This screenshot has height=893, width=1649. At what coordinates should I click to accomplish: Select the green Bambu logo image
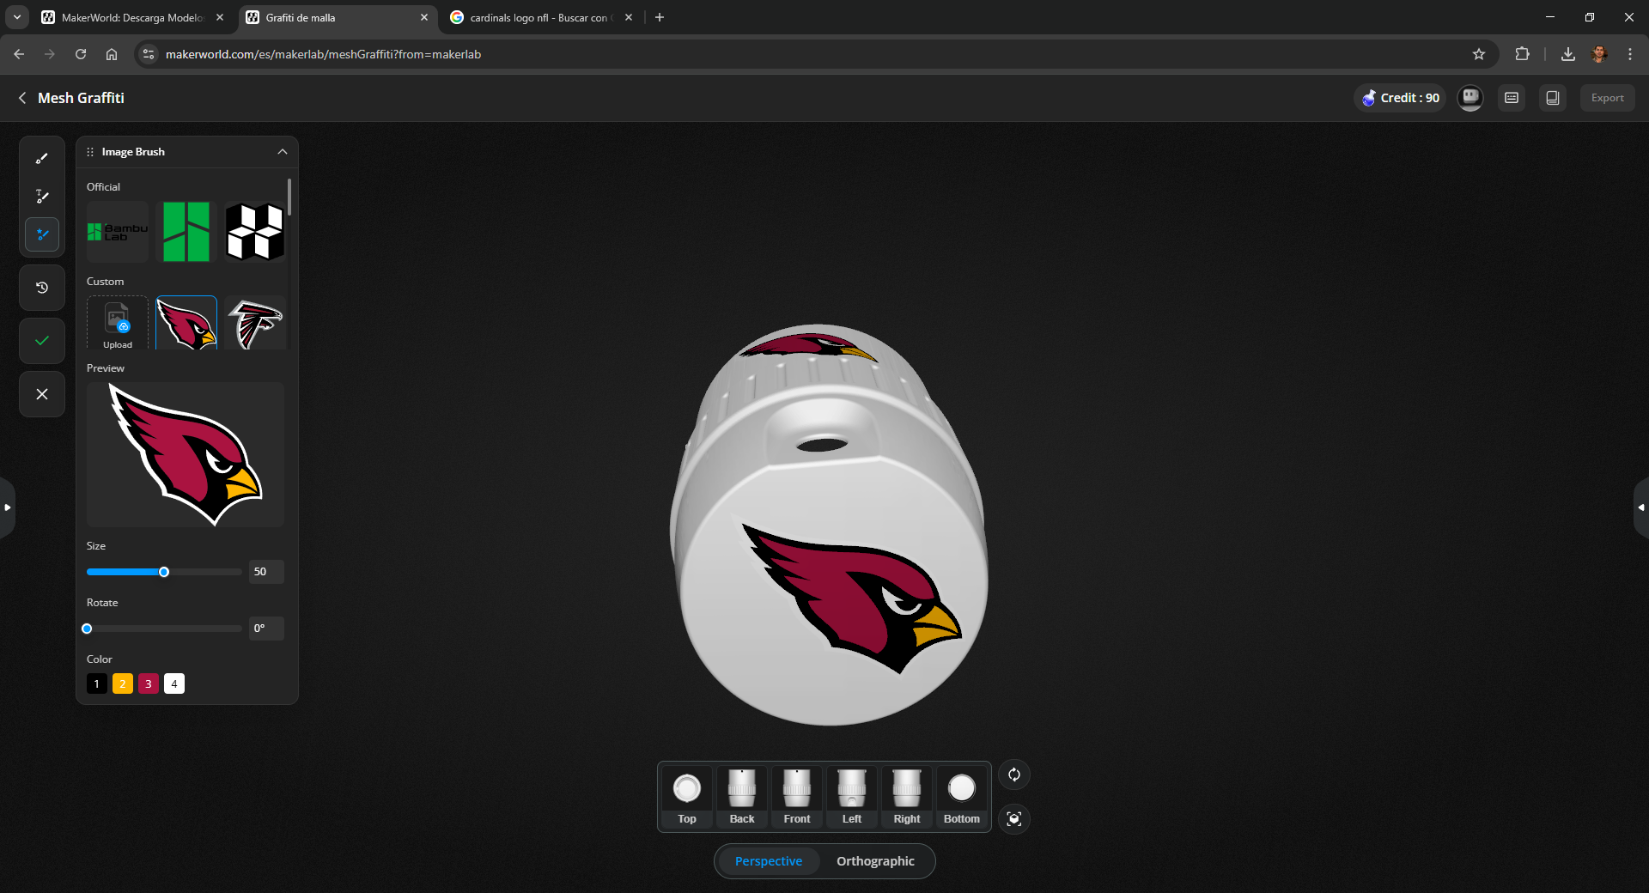tap(186, 232)
